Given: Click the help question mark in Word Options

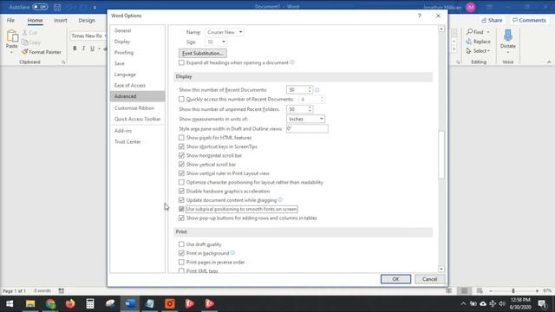Looking at the screenshot, I should [420, 16].
